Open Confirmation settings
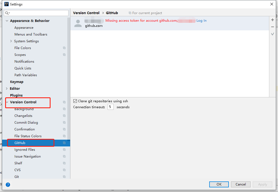Screen dimensions: 278x192 tap(25, 129)
